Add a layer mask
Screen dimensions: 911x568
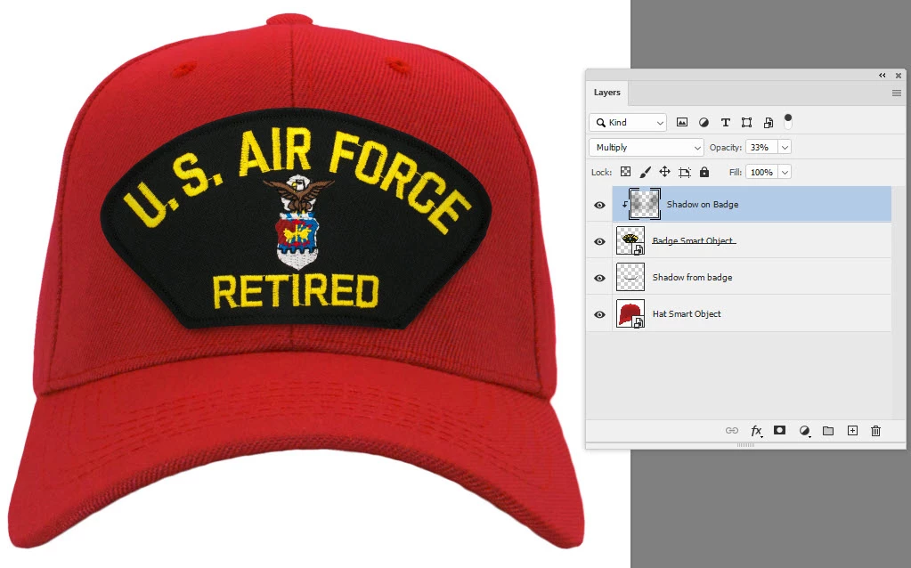coord(780,430)
